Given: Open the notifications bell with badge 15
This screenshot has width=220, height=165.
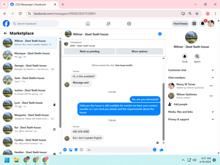Looking at the screenshot, I should (202, 23).
